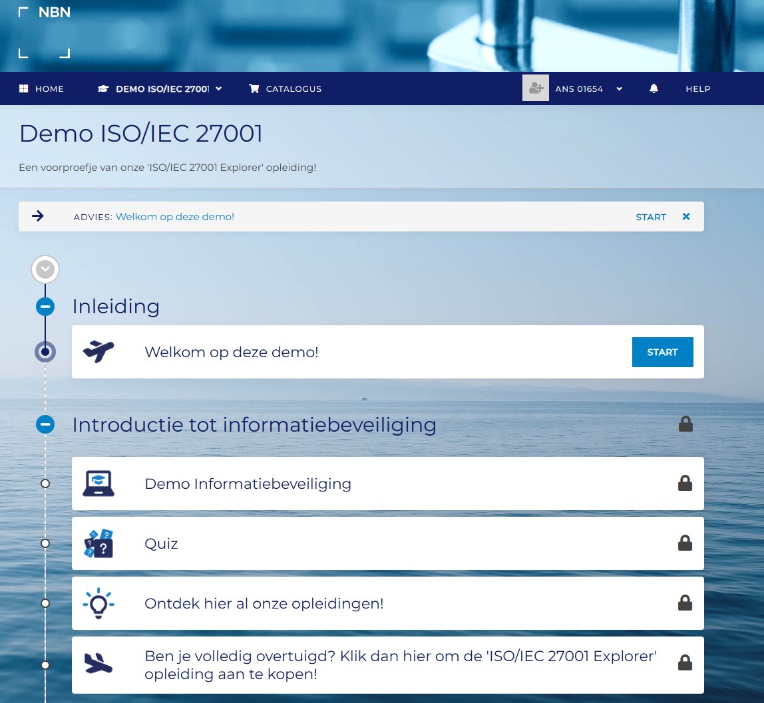Open 'Ben je volledig overtuigd?' purchase item
Image resolution: width=764 pixels, height=703 pixels.
click(x=401, y=665)
